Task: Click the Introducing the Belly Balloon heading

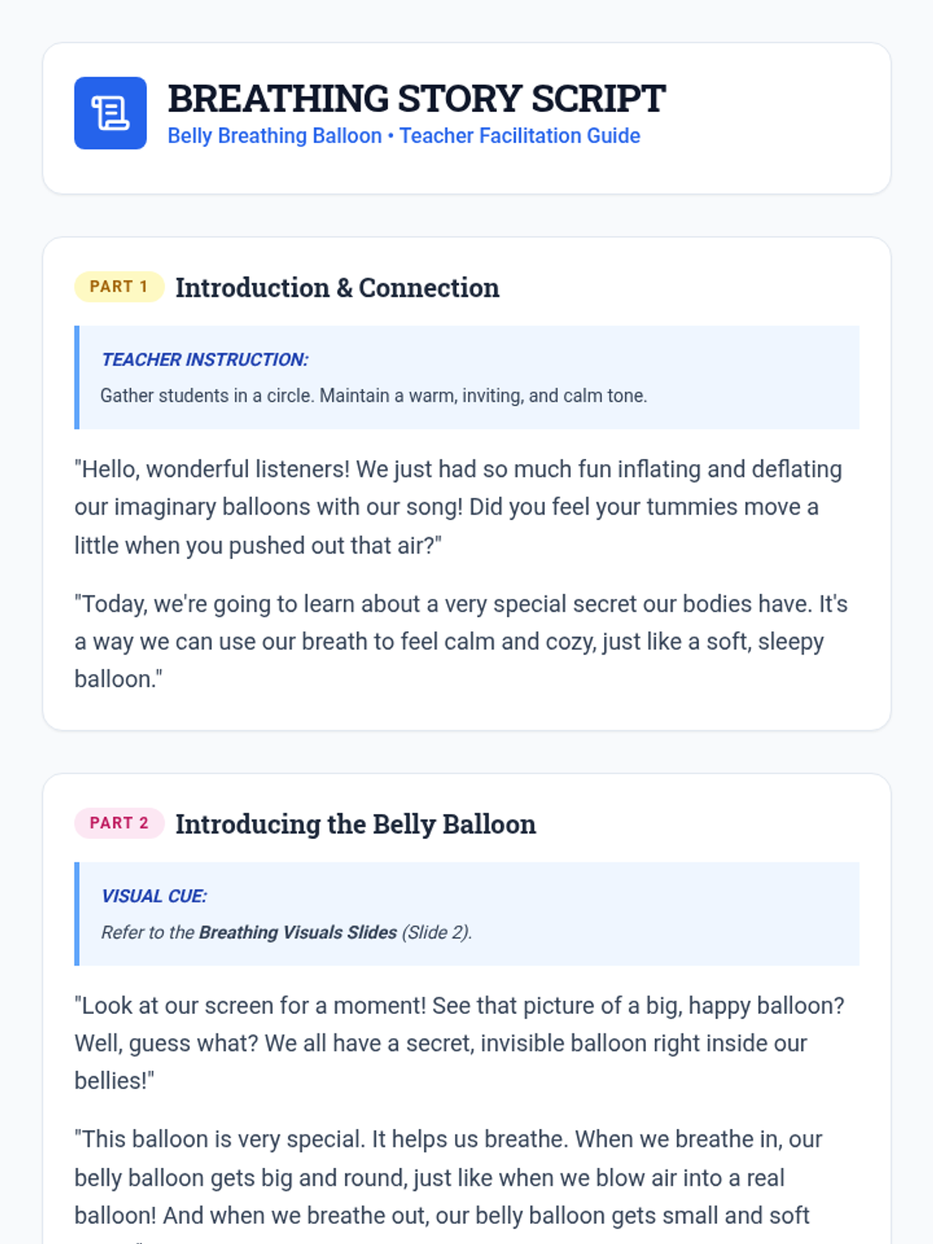Action: point(356,824)
